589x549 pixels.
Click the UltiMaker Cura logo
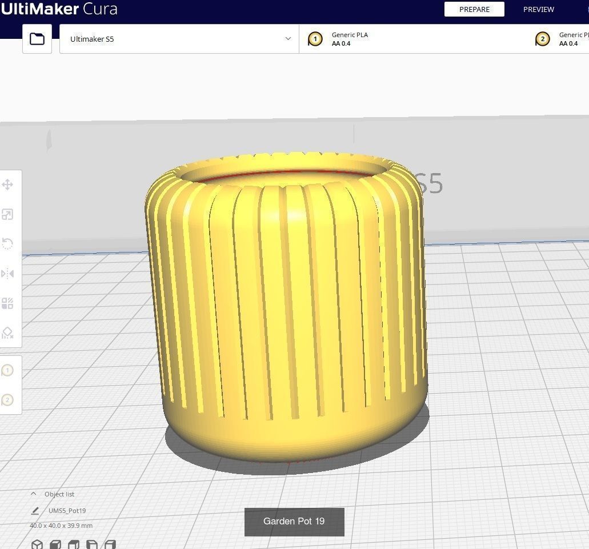coord(59,9)
